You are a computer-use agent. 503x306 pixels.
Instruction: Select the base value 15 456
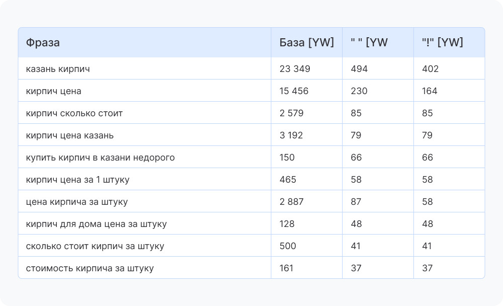click(294, 91)
